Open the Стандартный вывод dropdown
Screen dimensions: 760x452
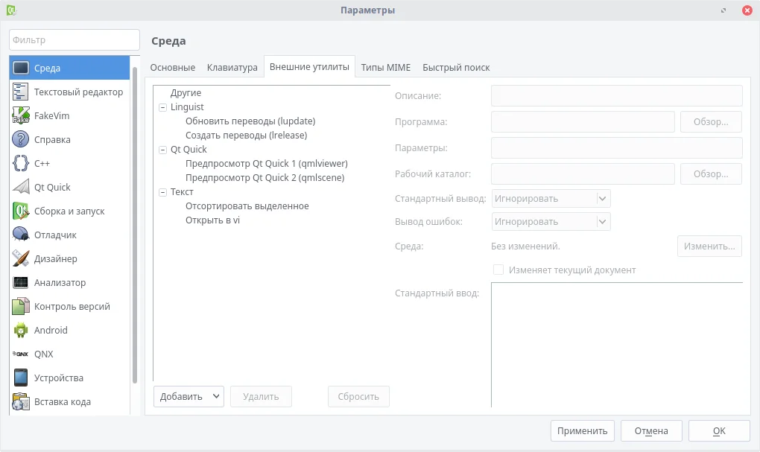[551, 199]
